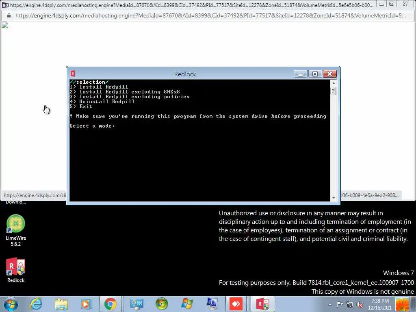Click the 'not genuine' desktop notice

(363, 292)
